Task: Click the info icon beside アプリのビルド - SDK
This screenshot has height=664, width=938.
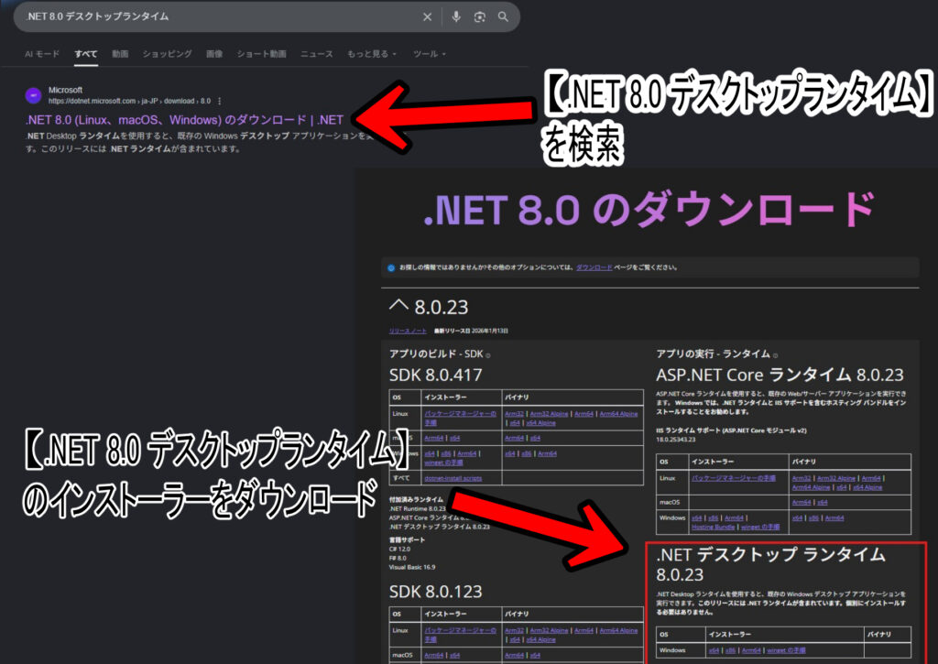Action: (487, 355)
